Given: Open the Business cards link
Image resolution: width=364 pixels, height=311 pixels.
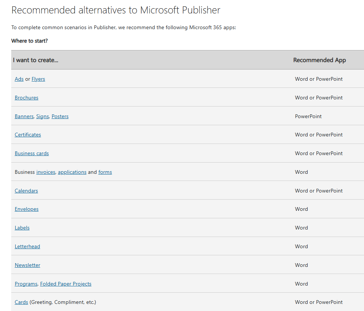Looking at the screenshot, I should coord(32,153).
